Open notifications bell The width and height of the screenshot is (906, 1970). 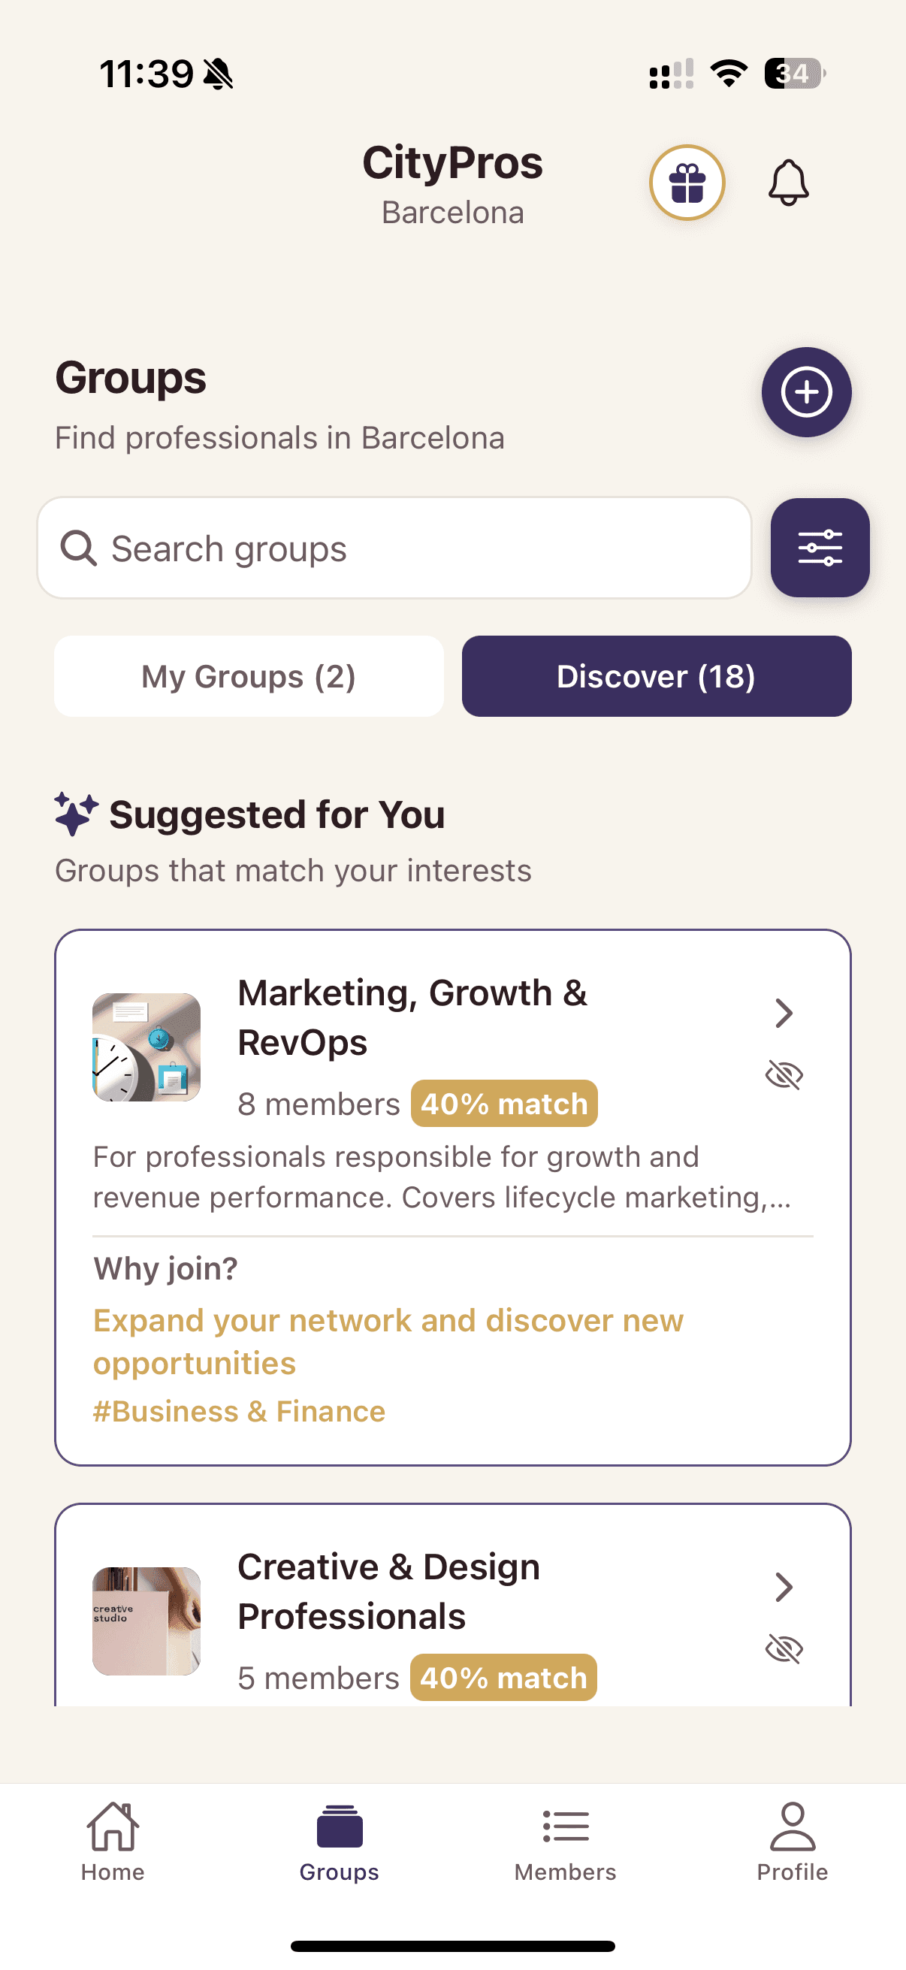click(787, 183)
